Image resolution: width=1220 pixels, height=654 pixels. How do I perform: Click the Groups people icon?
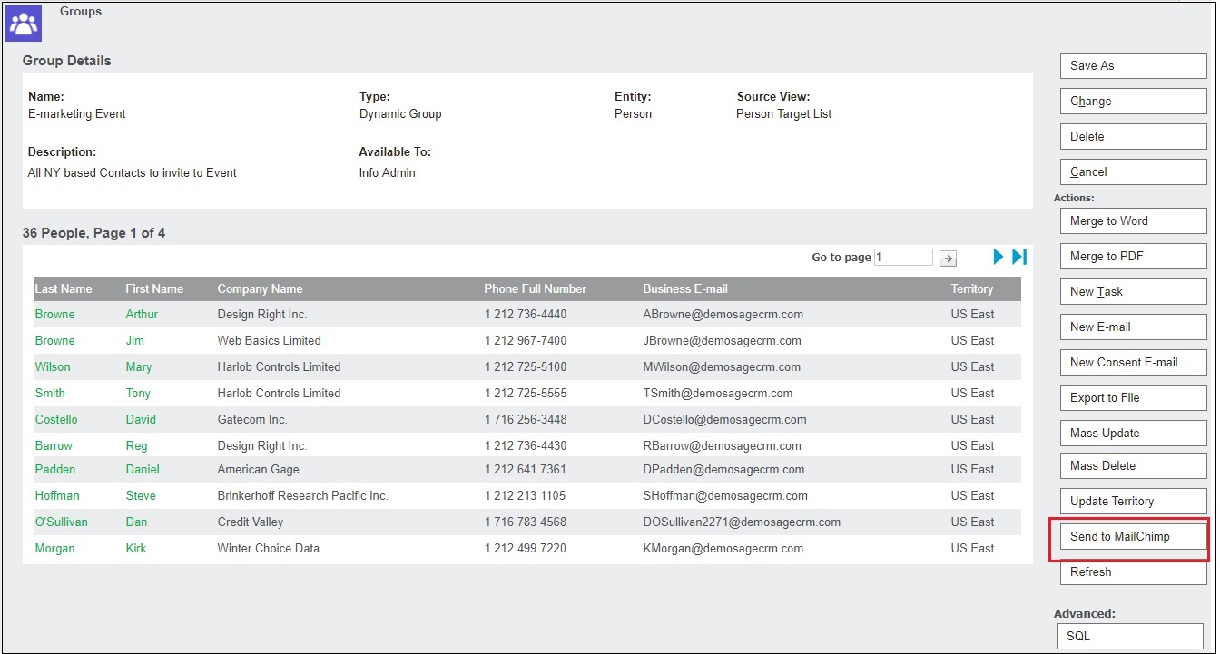coord(25,24)
